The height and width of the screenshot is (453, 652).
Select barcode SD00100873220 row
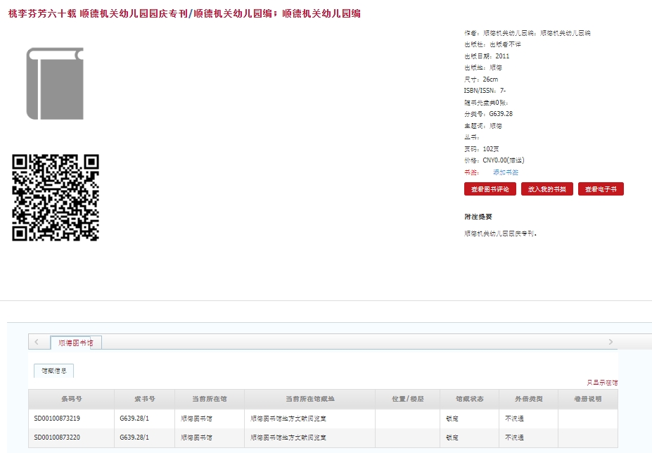click(x=57, y=438)
